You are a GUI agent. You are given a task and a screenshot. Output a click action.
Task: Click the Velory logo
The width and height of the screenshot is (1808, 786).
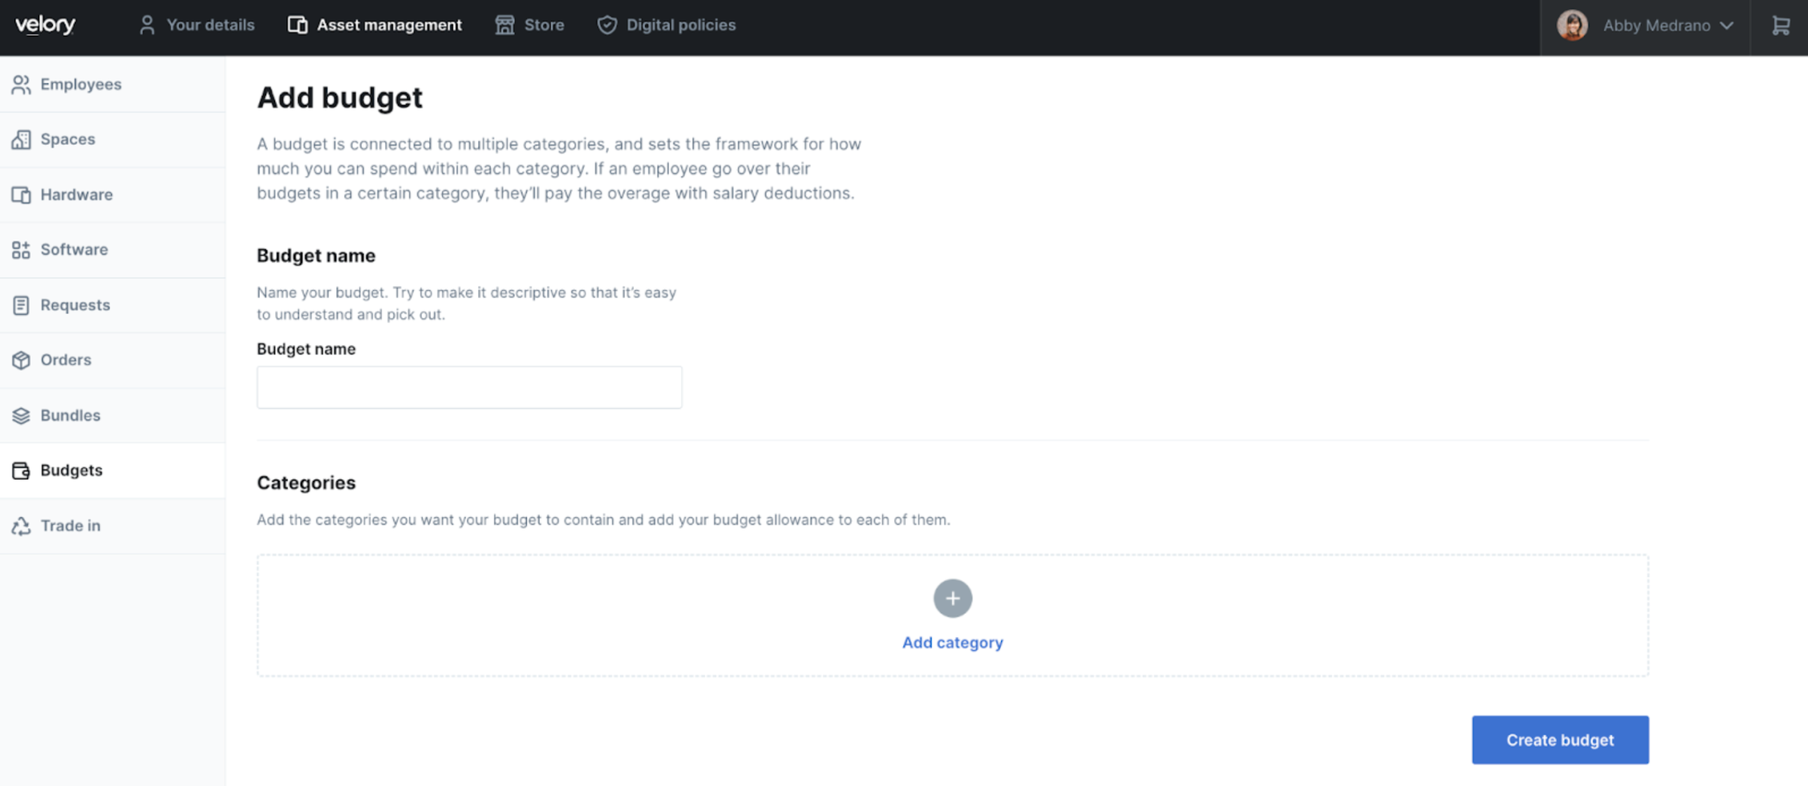tap(45, 25)
